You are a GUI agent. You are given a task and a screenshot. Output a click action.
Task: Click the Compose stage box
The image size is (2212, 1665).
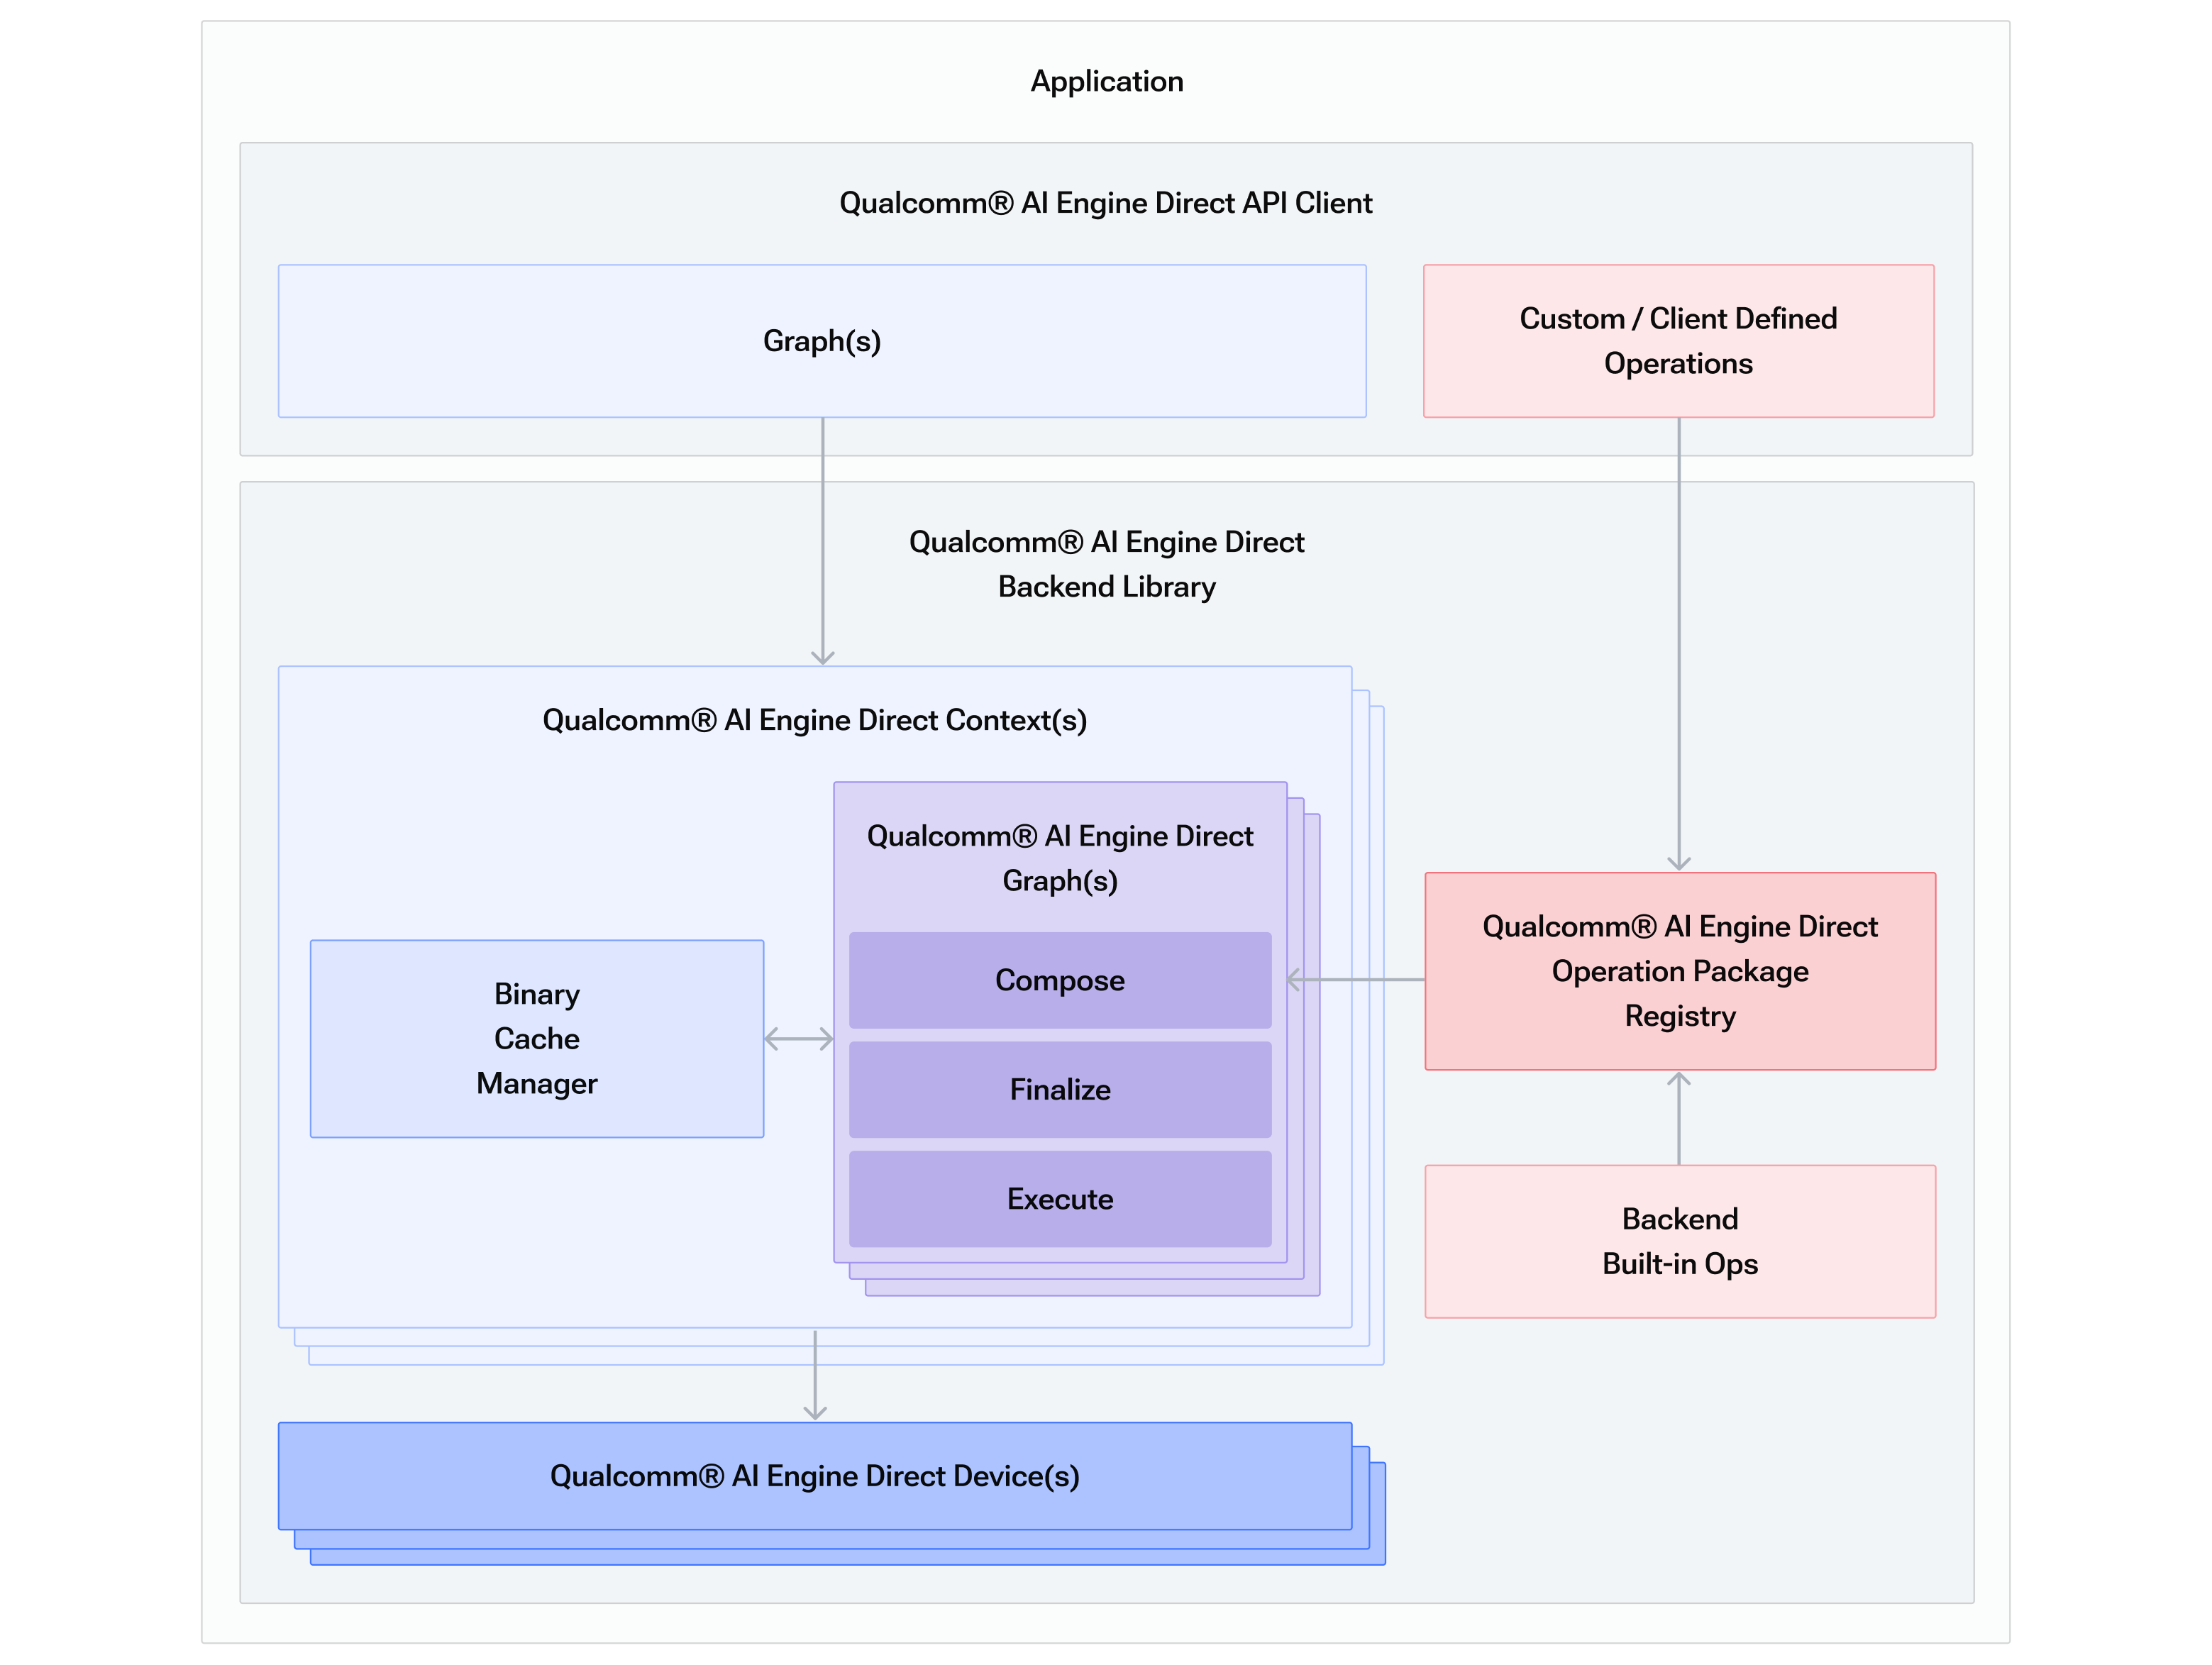1060,980
